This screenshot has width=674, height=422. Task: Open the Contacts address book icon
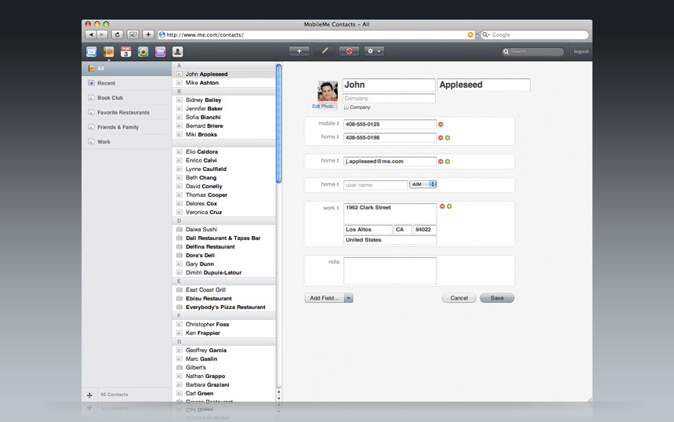109,52
